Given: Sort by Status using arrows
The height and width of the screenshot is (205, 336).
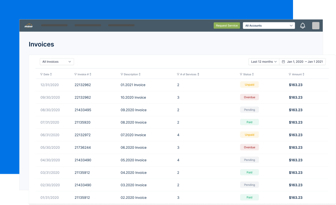Looking at the screenshot, I should coord(253,74).
